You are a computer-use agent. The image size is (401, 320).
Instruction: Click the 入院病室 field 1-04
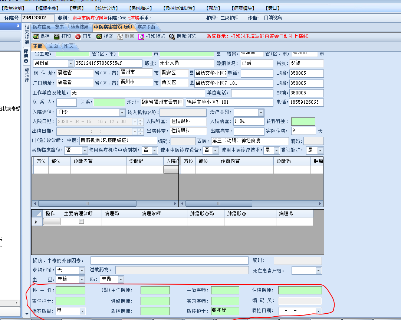pyautogui.click(x=249, y=122)
